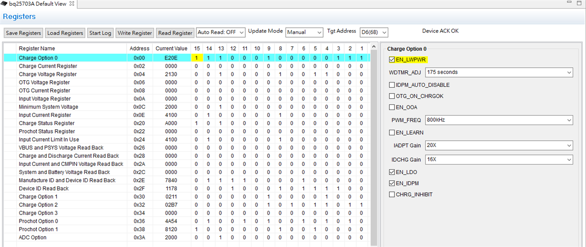Screen dimensions: 586x247
Task: Click the Device ACK OK status text
Action: point(440,31)
